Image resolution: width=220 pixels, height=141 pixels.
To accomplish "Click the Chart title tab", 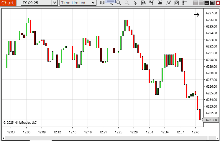I will click(x=8, y=3).
